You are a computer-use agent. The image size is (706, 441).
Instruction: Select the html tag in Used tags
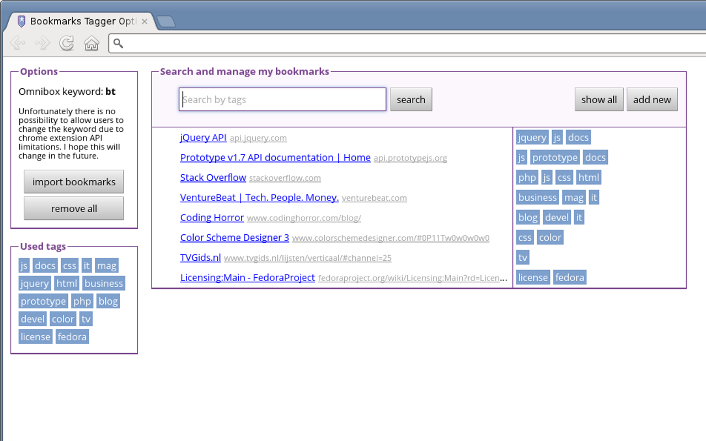tap(67, 283)
